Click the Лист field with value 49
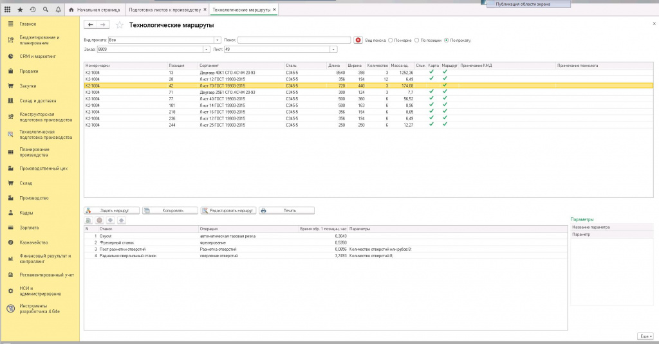659x344 pixels. click(x=277, y=49)
